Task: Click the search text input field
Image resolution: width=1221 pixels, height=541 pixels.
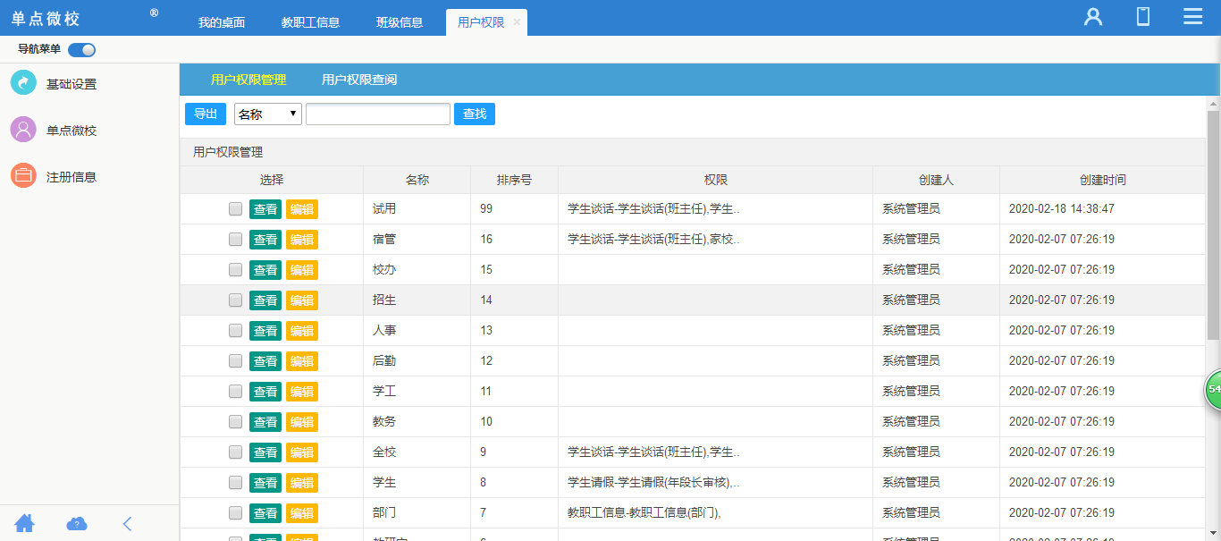Action: click(378, 114)
